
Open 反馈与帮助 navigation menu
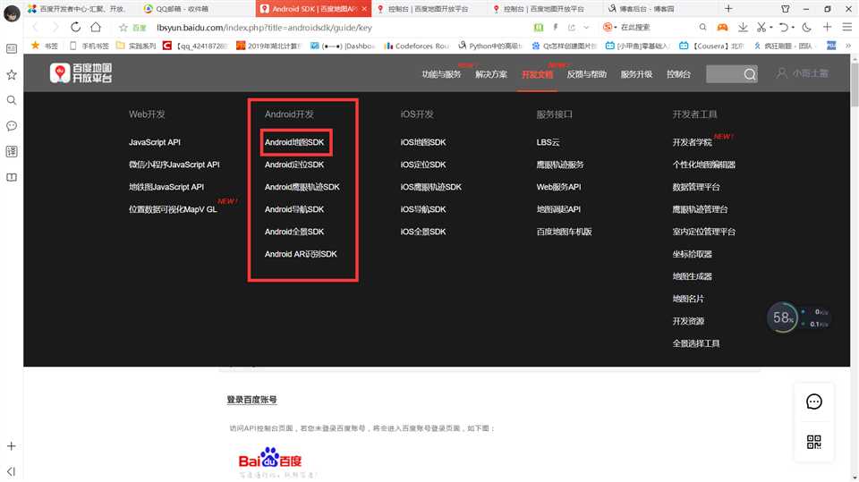(x=587, y=74)
